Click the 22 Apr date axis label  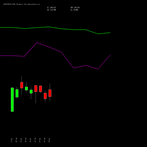click(x=26, y=140)
